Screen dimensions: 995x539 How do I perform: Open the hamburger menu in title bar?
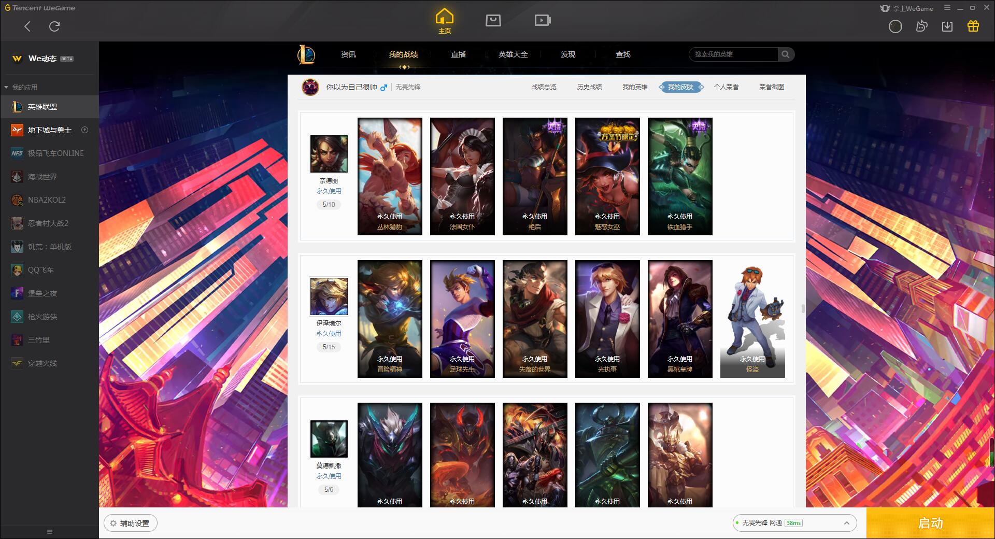[x=947, y=8]
